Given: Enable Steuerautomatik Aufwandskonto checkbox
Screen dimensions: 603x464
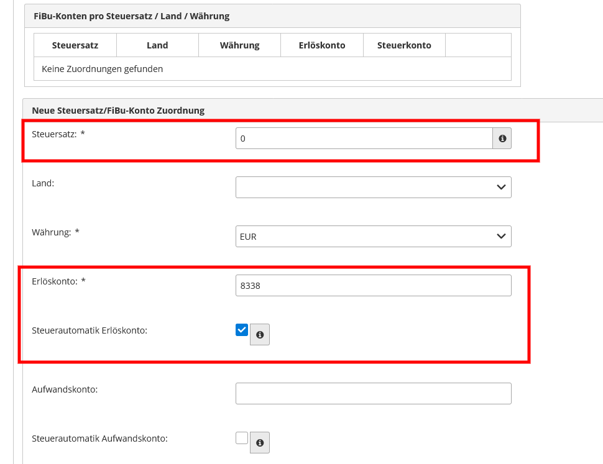Looking at the screenshot, I should click(241, 438).
